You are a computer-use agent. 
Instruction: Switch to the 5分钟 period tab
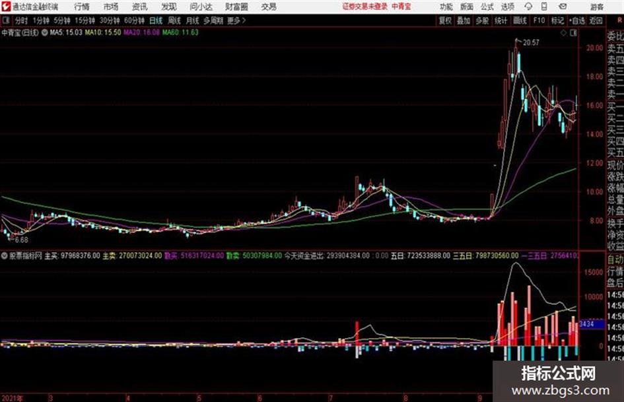61,20
